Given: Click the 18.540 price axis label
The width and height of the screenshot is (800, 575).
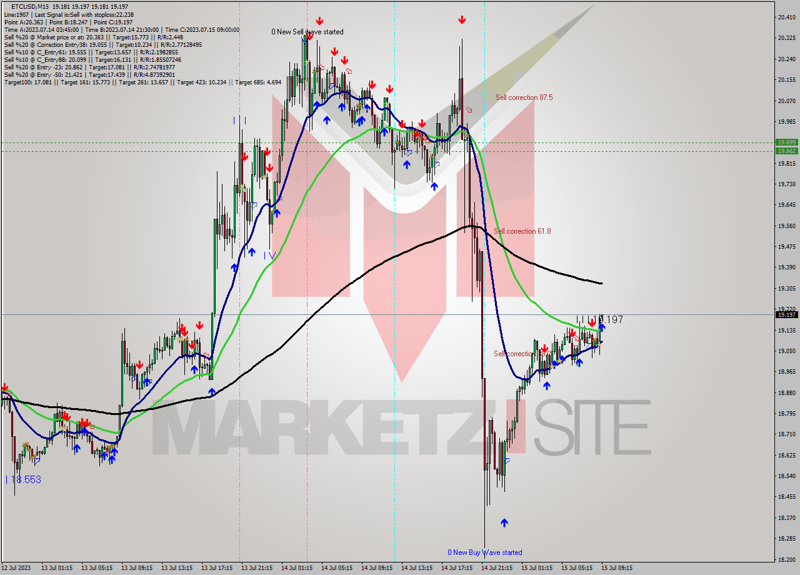Looking at the screenshot, I should pos(787,476).
